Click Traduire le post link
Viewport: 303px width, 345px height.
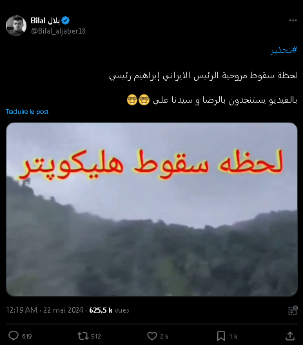(x=27, y=112)
